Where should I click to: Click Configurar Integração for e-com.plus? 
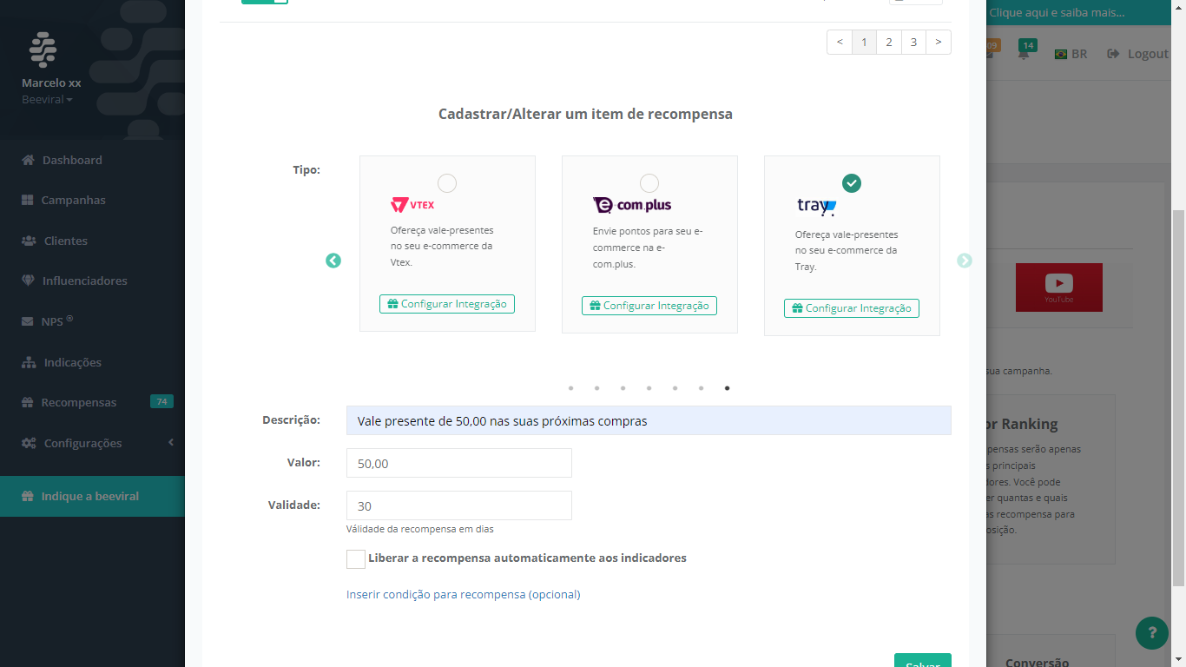649,306
